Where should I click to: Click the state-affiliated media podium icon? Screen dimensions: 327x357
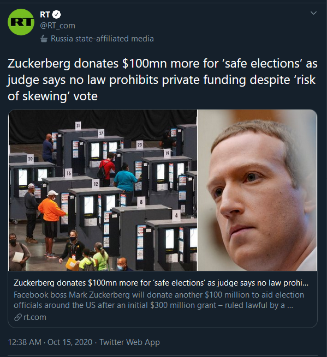44,39
